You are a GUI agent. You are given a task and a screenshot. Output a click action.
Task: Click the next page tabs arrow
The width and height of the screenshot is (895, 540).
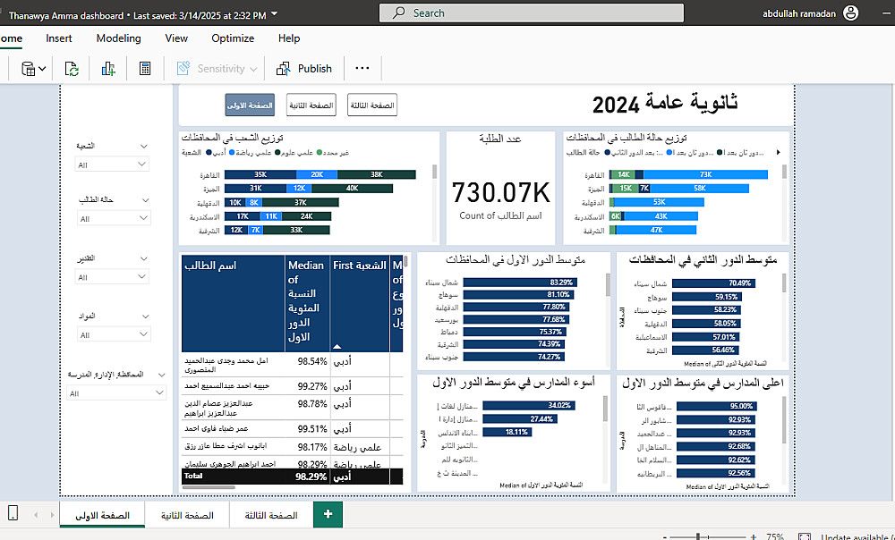pos(52,515)
